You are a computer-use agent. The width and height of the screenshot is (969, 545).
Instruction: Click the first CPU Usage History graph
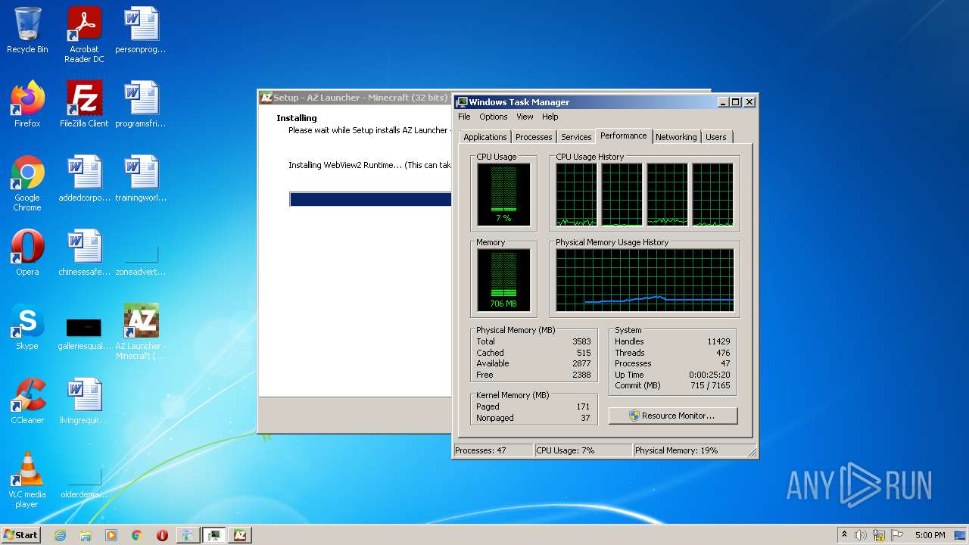pos(576,195)
